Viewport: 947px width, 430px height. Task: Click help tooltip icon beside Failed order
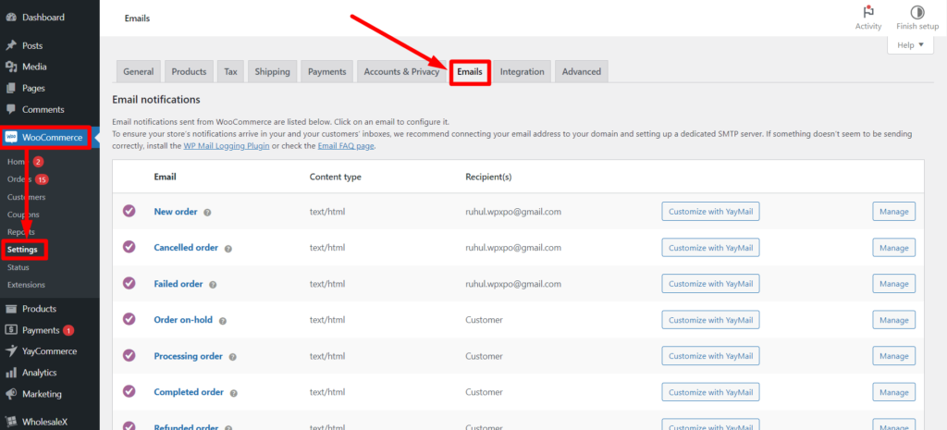click(213, 285)
